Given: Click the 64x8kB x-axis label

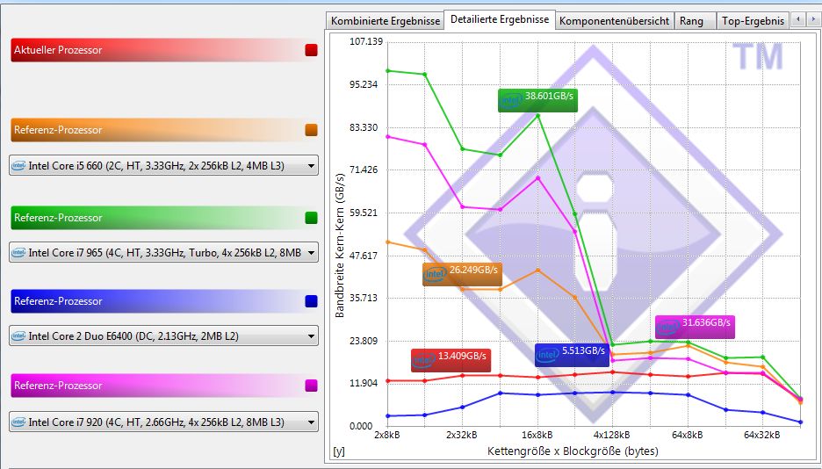Looking at the screenshot, I should pos(687,435).
